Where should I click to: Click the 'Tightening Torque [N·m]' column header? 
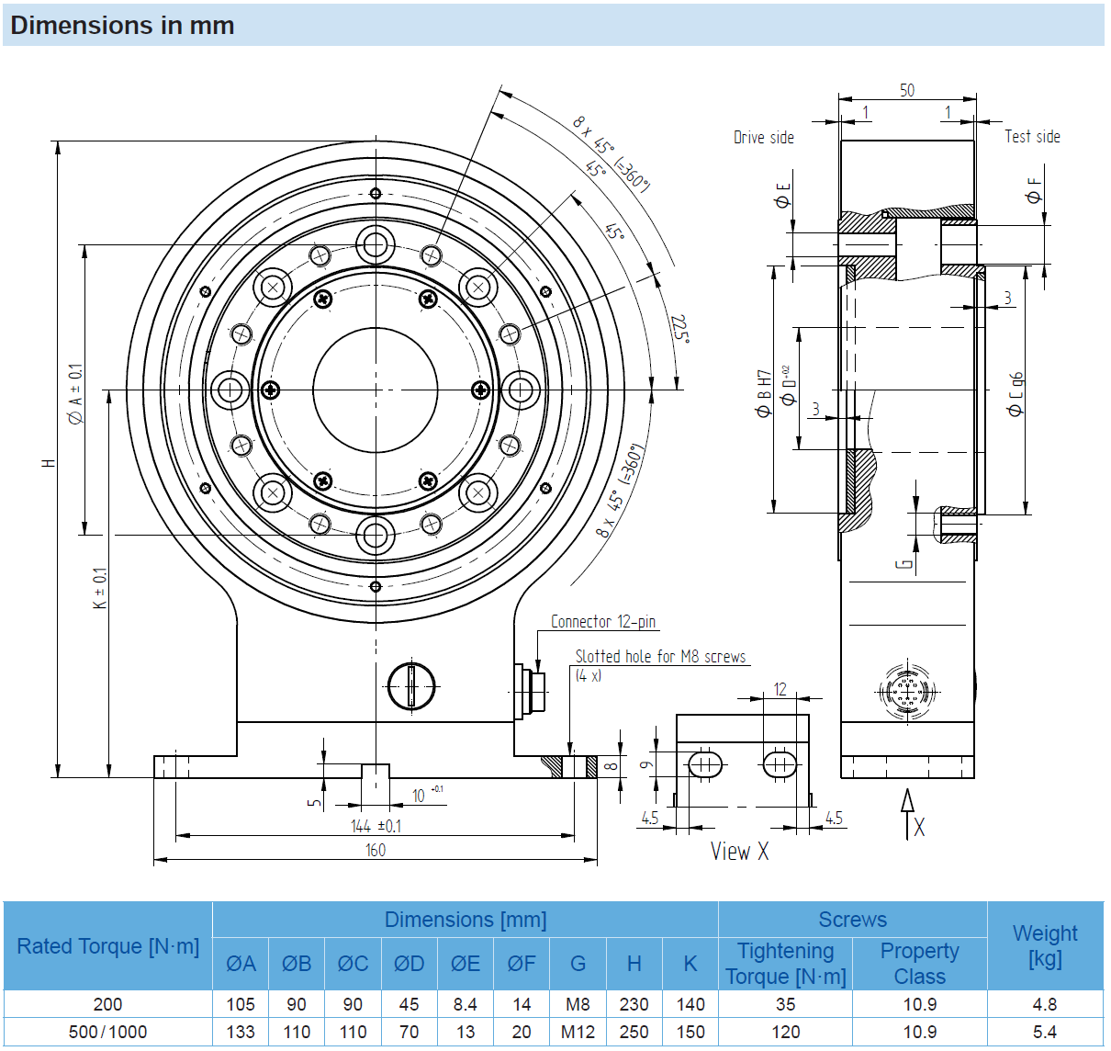point(785,964)
